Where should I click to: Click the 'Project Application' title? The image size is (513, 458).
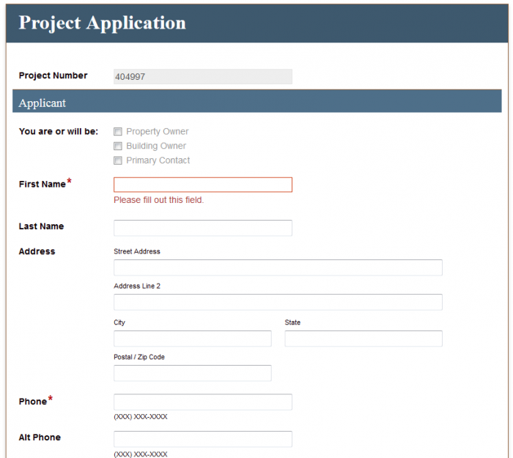103,23
